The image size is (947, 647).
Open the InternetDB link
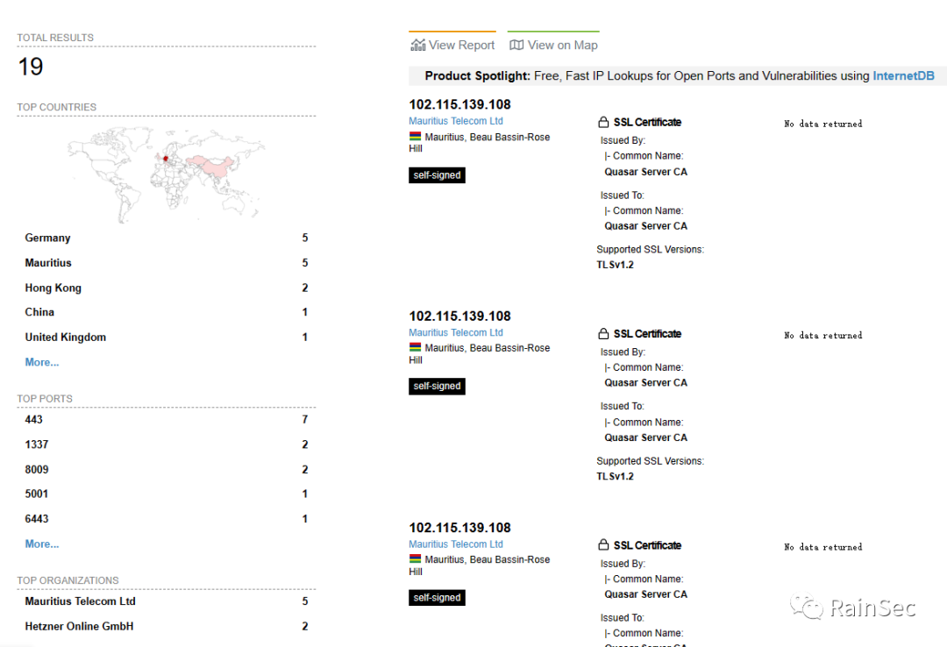click(903, 76)
